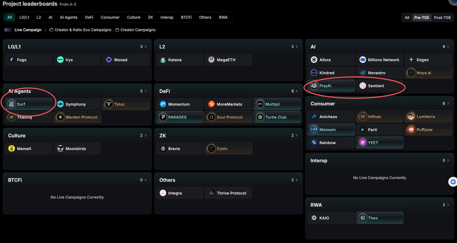Open the Infinex project card

tap(380, 117)
